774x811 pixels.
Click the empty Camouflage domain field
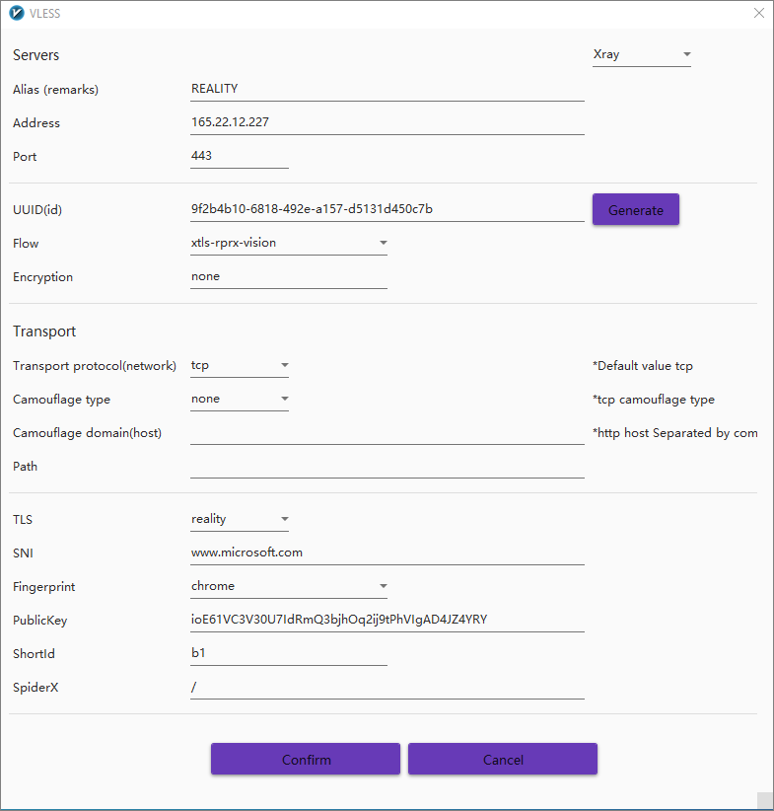387,433
